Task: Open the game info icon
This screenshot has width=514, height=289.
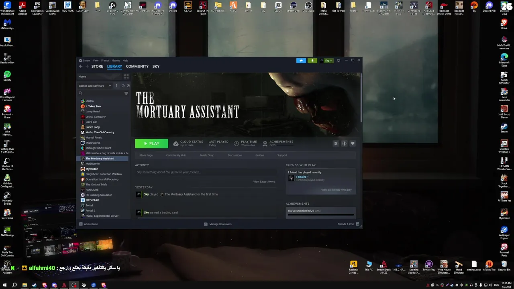Action: pos(344,144)
